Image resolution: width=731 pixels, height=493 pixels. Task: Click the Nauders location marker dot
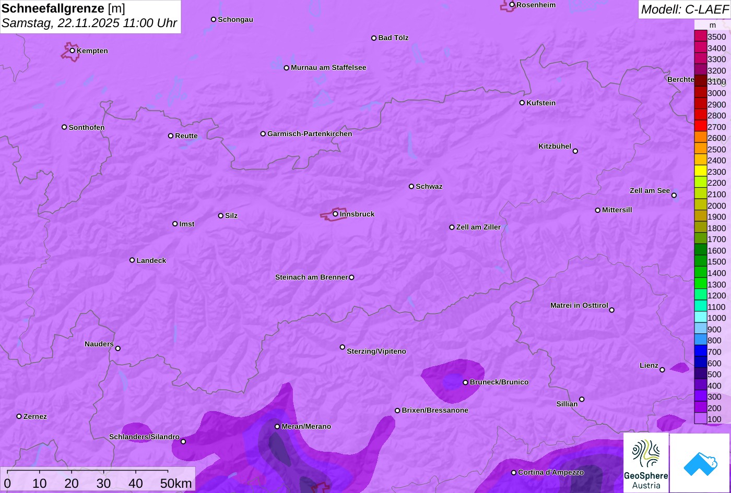(x=117, y=348)
